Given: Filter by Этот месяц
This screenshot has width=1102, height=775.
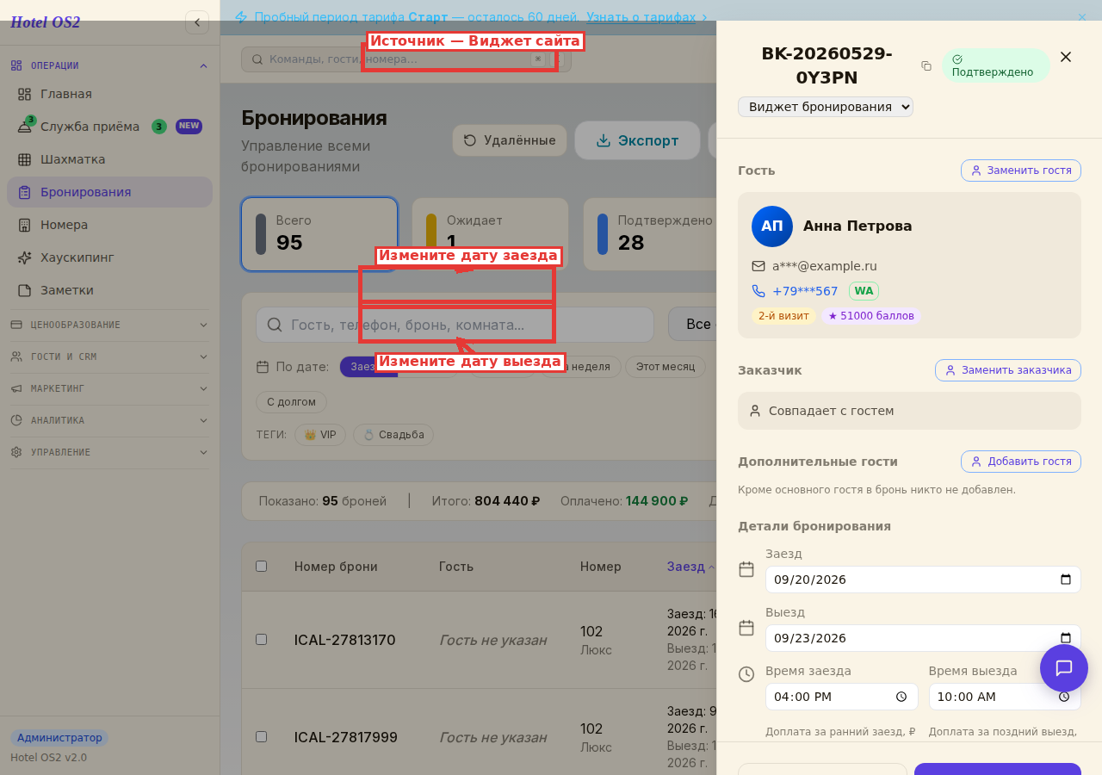Looking at the screenshot, I should [x=666, y=367].
